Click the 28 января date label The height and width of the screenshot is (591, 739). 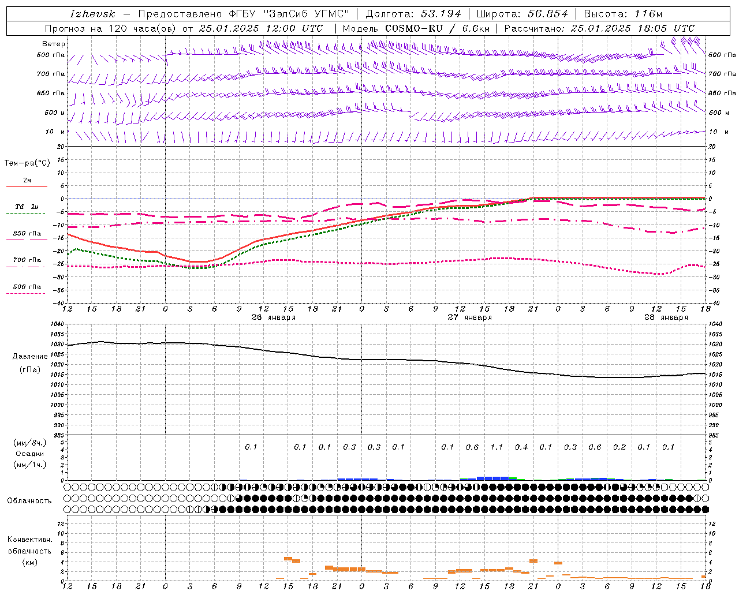[666, 317]
